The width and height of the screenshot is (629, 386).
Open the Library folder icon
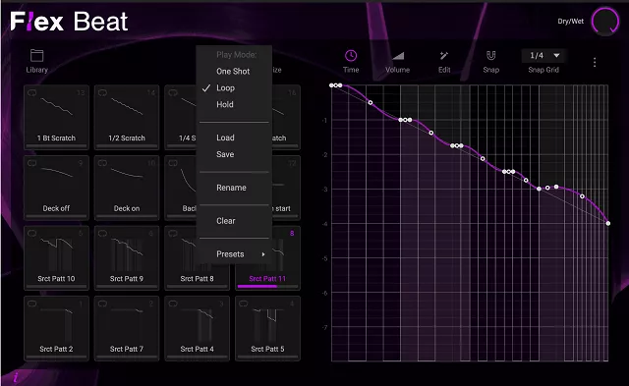[37, 55]
